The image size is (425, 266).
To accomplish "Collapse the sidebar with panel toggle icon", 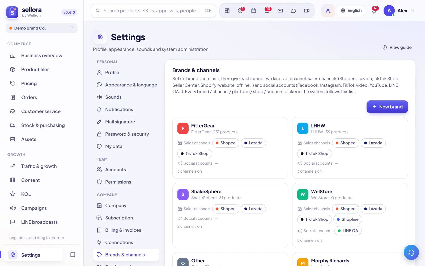I will click(73, 255).
